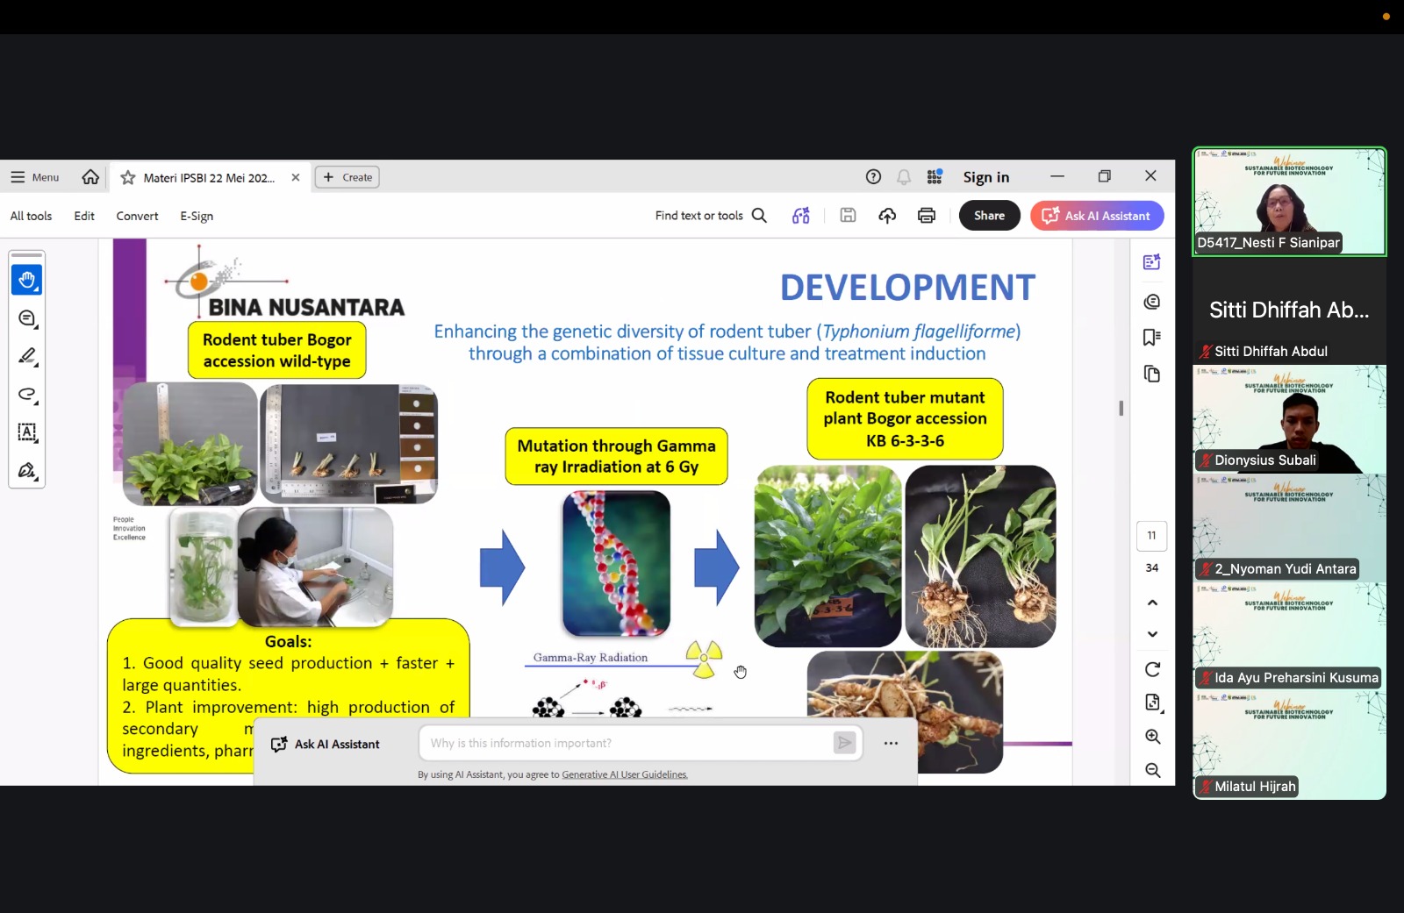Screen dimensions: 1404x913
Task: Zoom in using magnifier plus icon
Action: (x=1152, y=737)
